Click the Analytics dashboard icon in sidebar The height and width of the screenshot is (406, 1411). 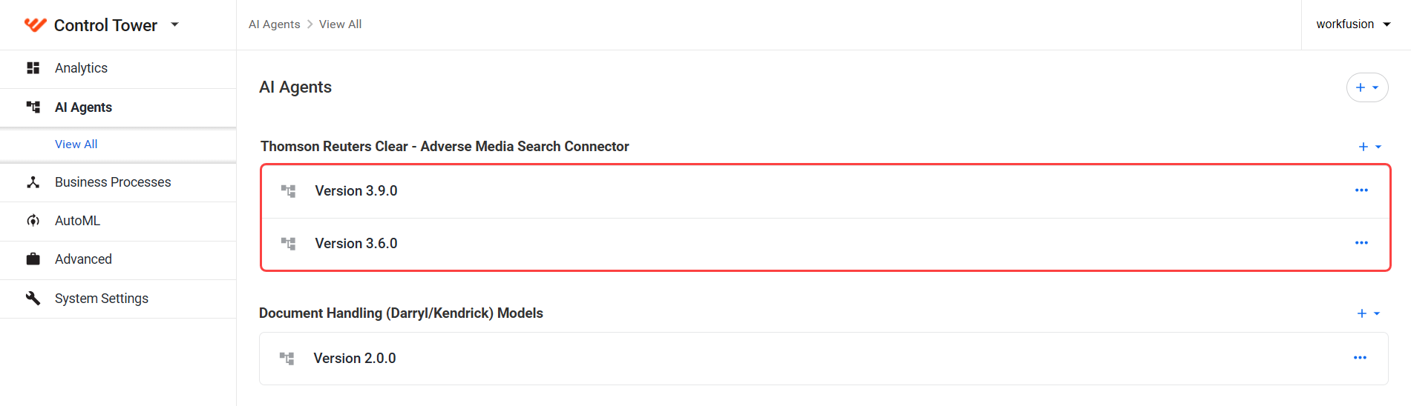click(x=33, y=68)
